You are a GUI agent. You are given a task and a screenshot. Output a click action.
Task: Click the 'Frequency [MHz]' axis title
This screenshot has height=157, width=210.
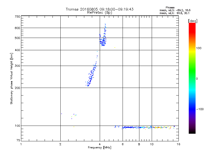coord(99,148)
